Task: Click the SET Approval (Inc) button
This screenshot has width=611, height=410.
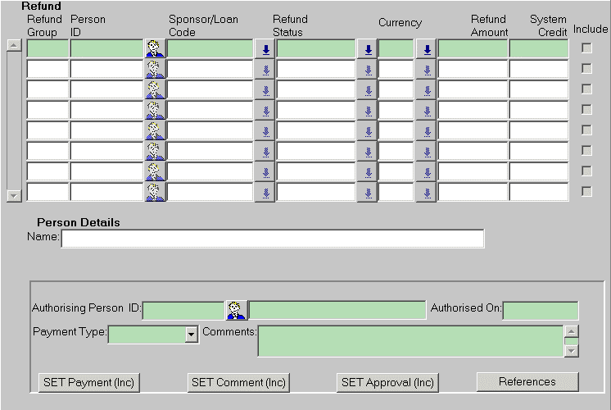Action: tap(387, 382)
